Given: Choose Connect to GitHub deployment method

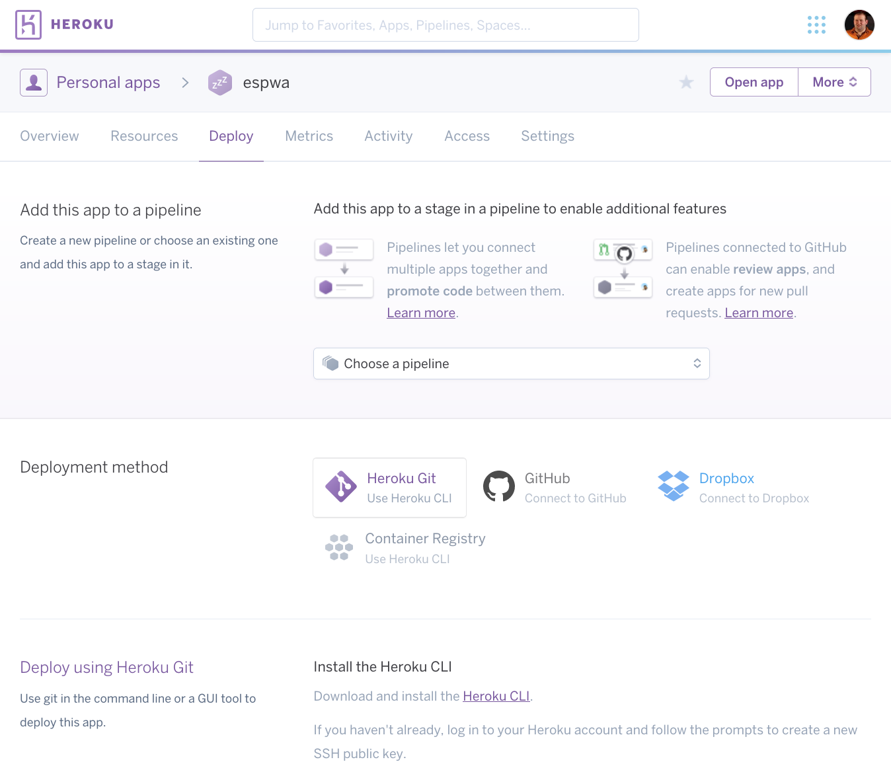Looking at the screenshot, I should click(555, 488).
